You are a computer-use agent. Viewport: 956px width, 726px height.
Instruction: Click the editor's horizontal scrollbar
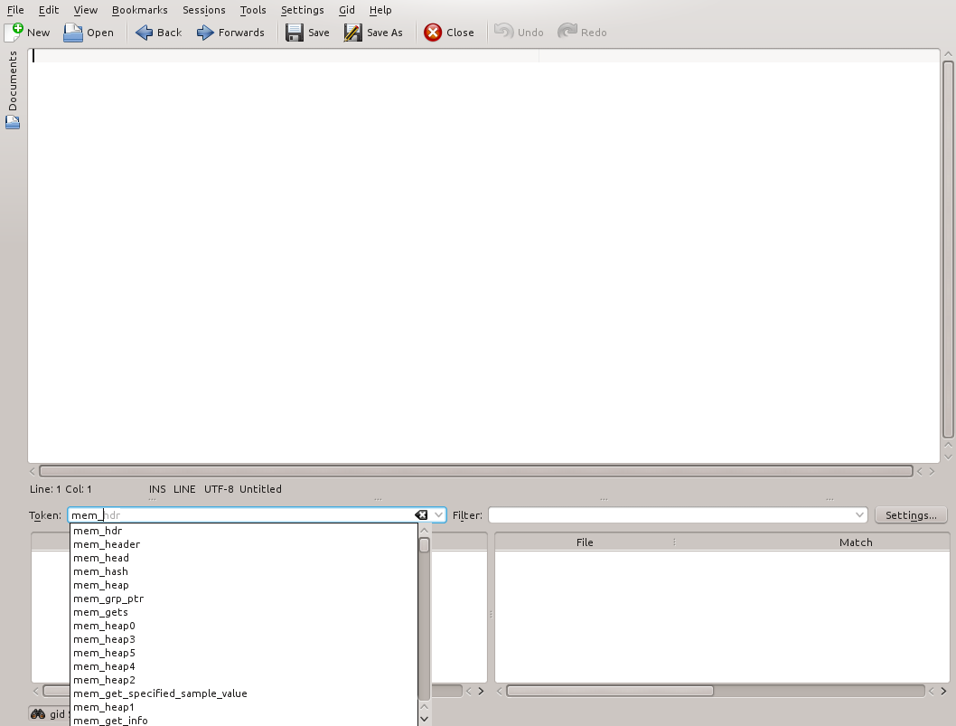(x=475, y=471)
